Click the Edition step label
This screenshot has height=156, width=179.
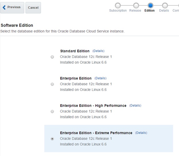click(x=149, y=11)
